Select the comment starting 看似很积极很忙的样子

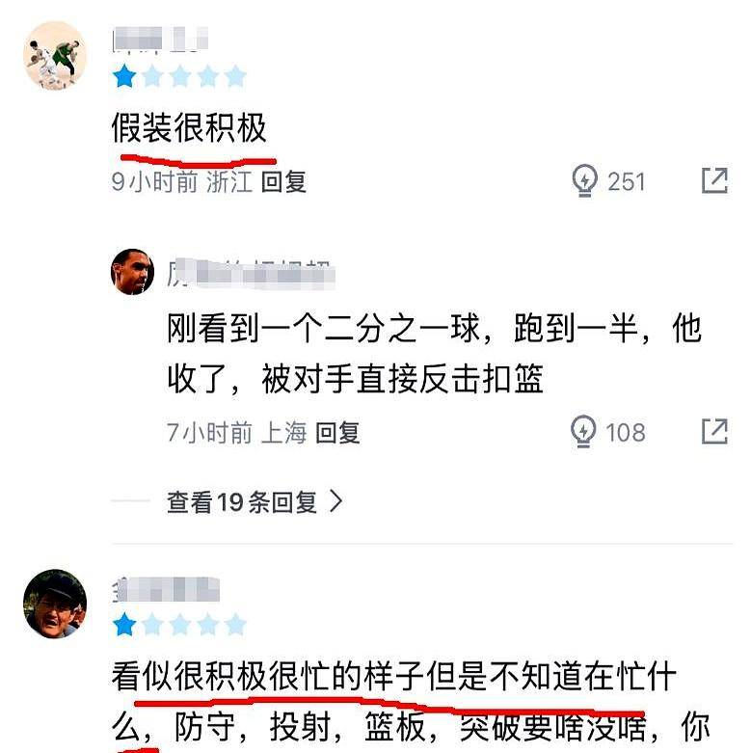[x=411, y=702]
